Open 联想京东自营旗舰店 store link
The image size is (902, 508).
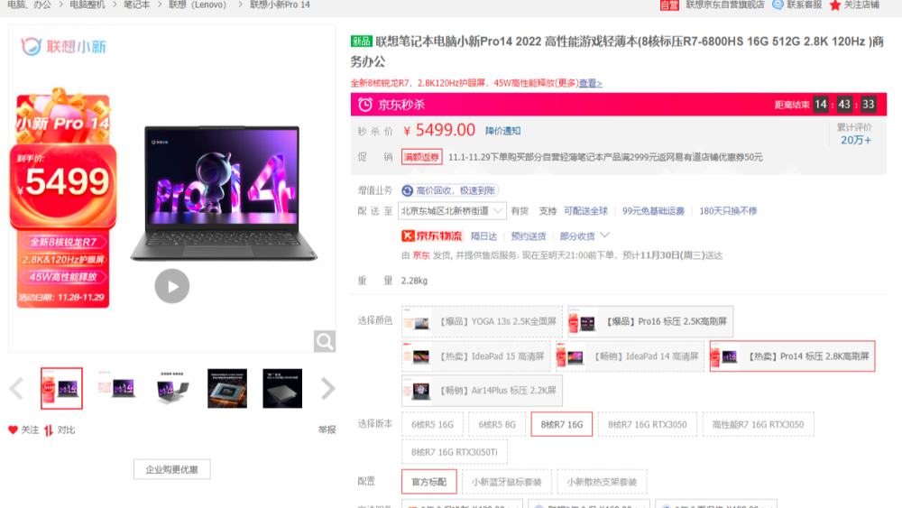725,5
